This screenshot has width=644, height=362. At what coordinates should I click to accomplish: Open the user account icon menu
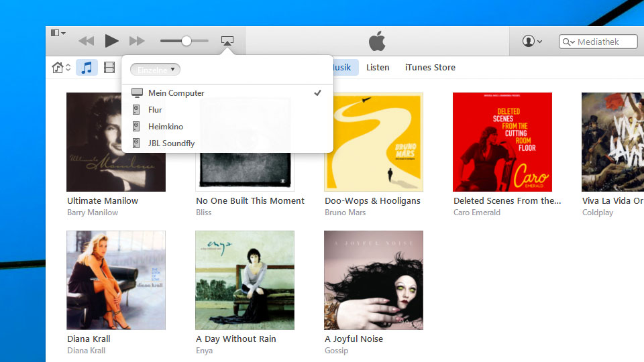532,42
